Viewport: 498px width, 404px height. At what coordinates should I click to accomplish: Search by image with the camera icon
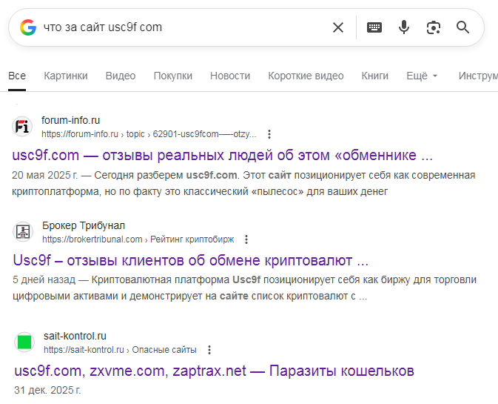(x=434, y=27)
